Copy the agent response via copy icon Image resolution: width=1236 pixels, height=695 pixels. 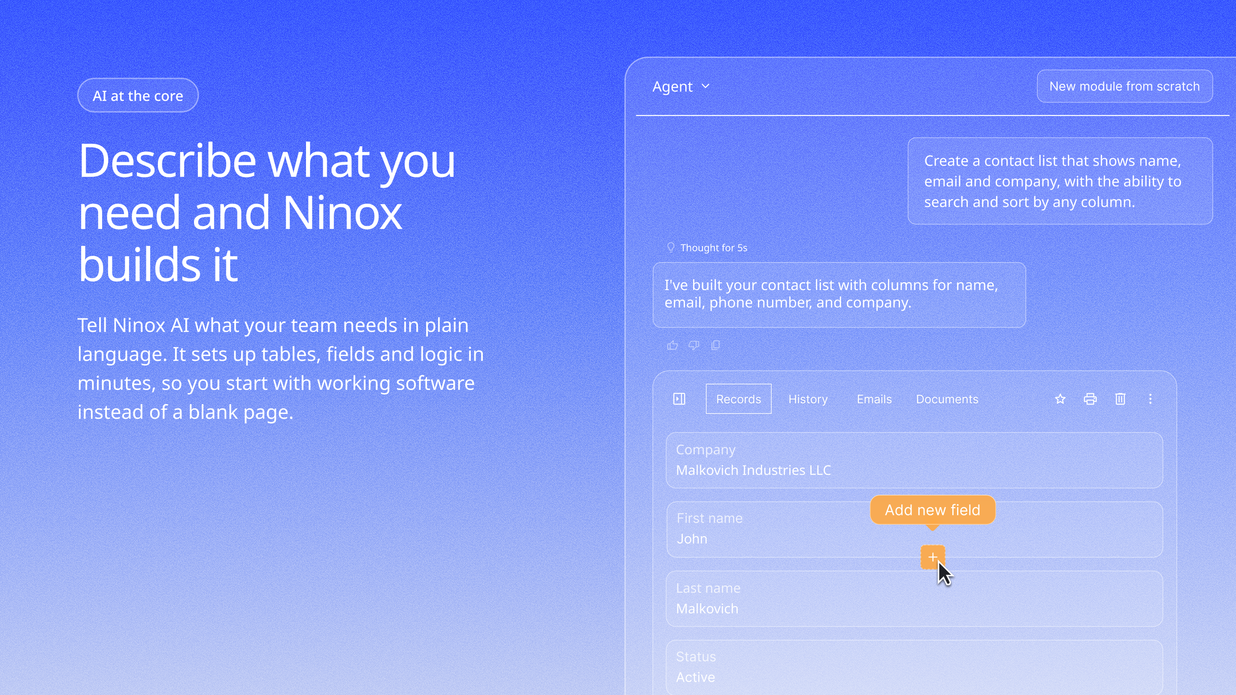[715, 345]
